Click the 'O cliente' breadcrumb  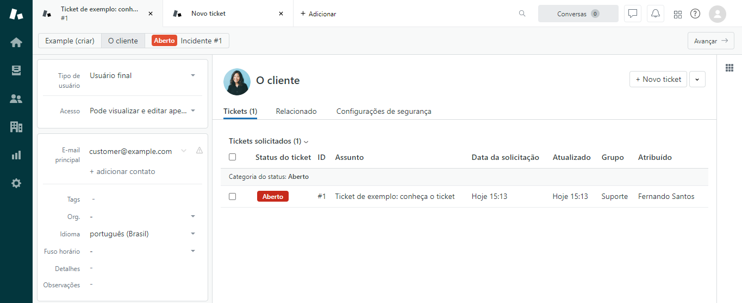point(123,41)
